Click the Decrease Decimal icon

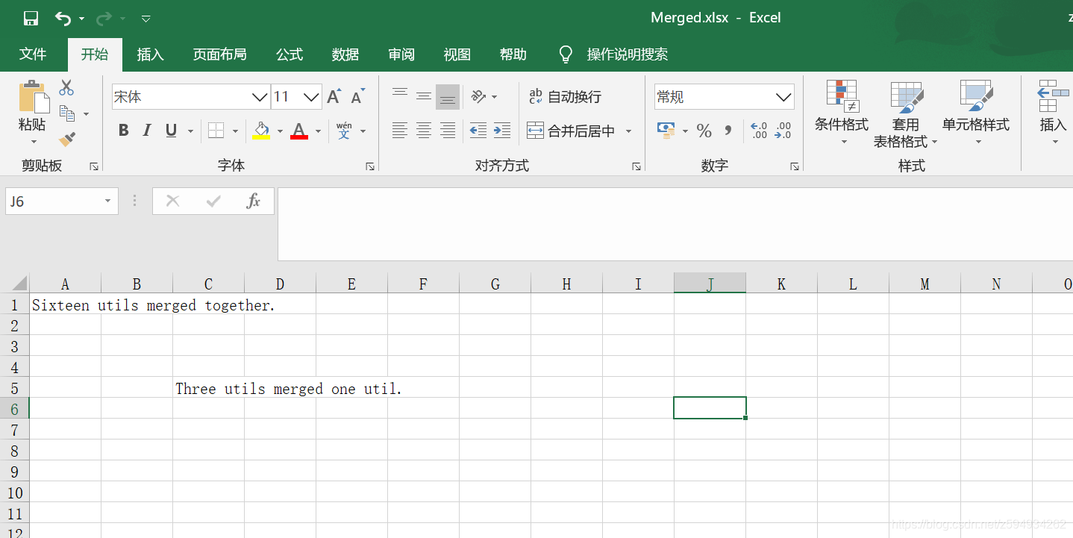click(x=783, y=131)
